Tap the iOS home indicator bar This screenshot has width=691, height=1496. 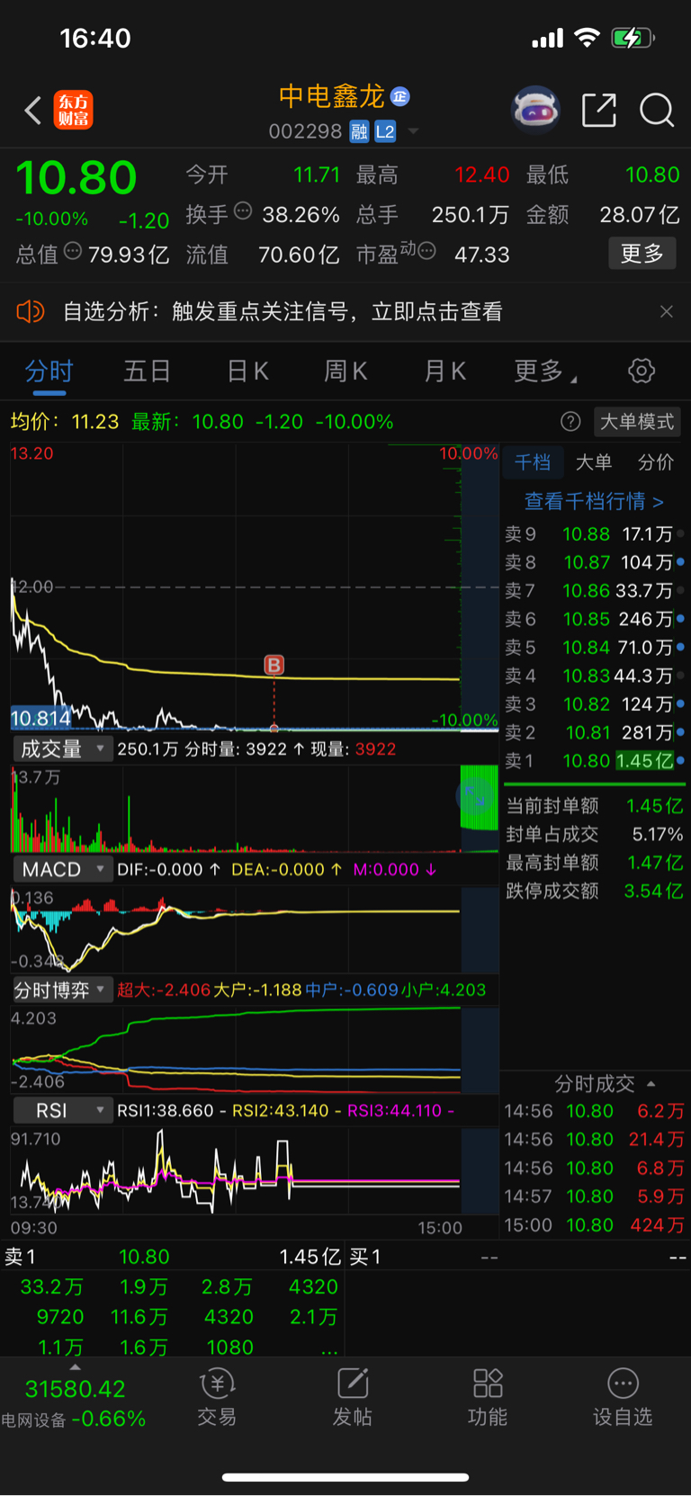(345, 1476)
